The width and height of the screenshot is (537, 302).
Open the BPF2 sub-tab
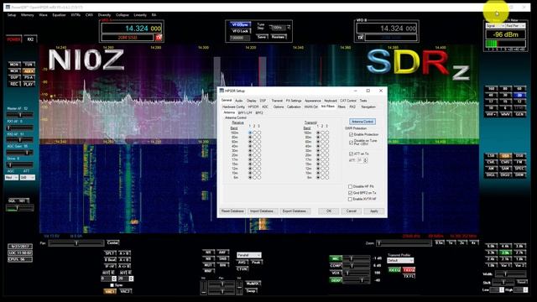(259, 112)
